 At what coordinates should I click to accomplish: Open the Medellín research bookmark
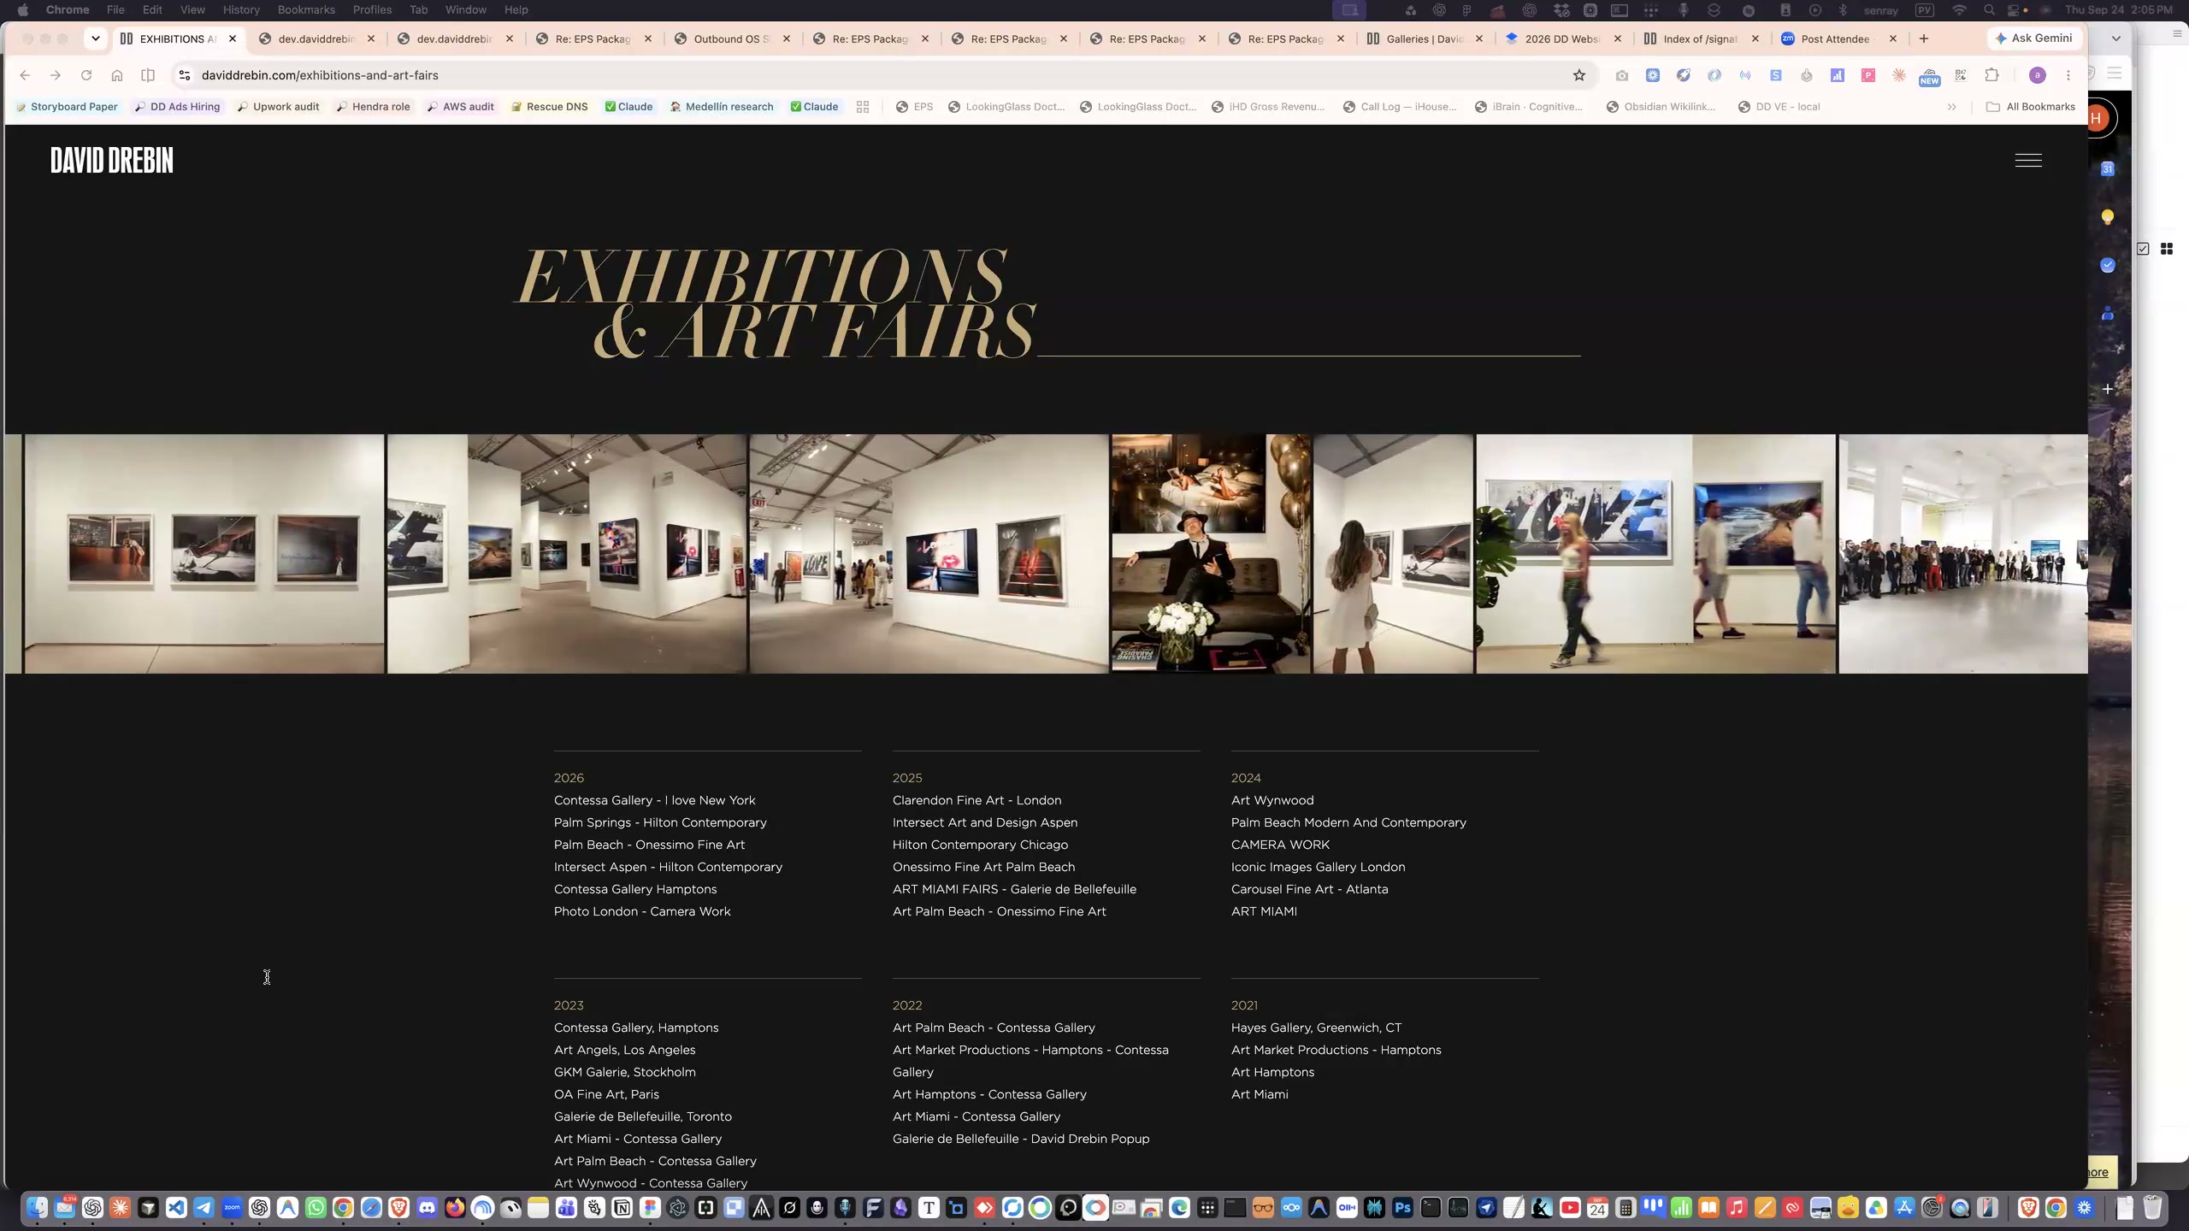click(721, 107)
